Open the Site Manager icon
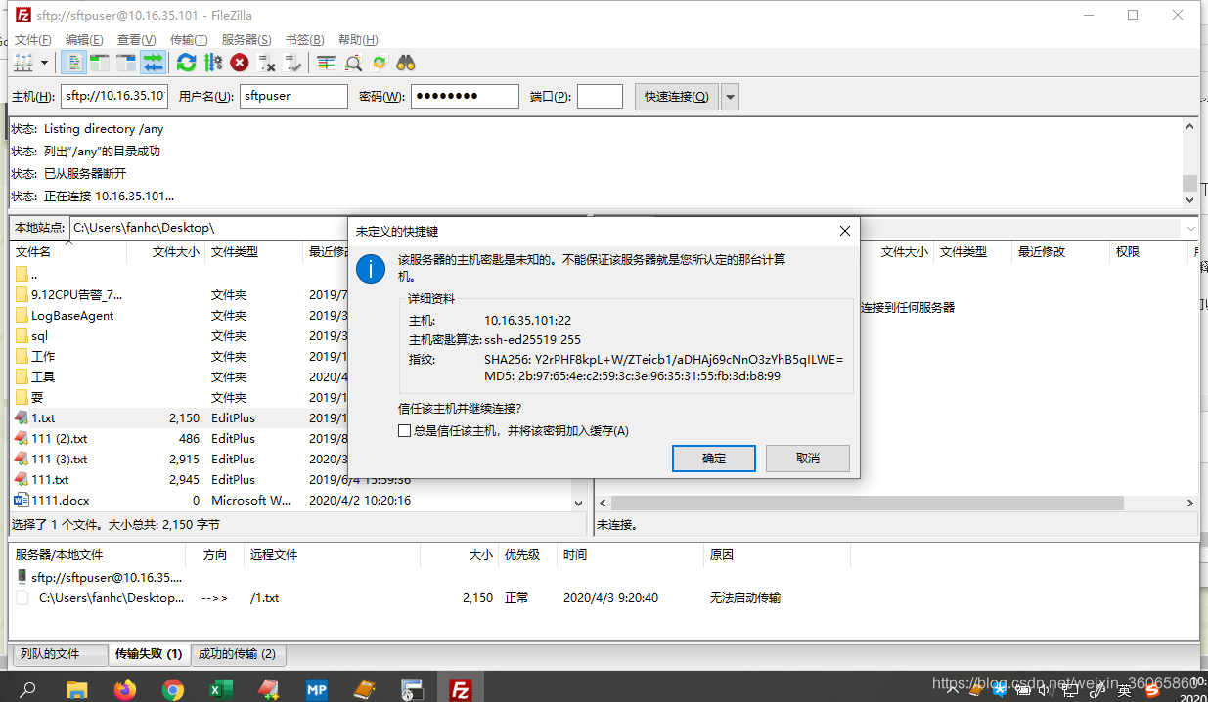The height and width of the screenshot is (702, 1208). (x=23, y=63)
